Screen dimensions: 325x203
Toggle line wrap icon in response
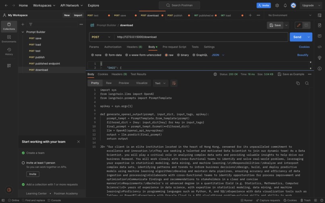(x=174, y=83)
